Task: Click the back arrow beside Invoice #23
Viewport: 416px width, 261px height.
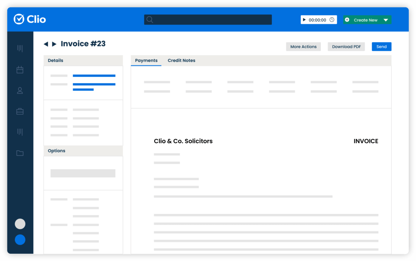Action: [46, 44]
